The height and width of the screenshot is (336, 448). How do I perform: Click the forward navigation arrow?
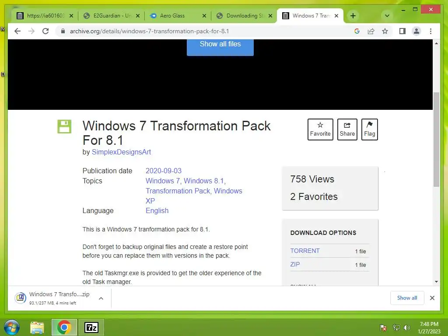31,31
